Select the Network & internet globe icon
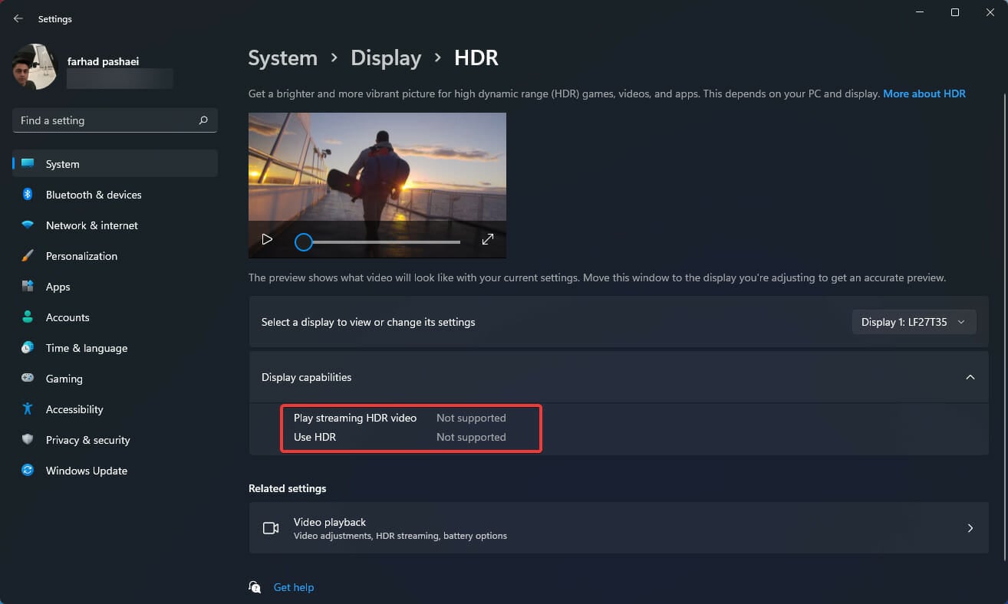The image size is (1008, 604). [28, 225]
